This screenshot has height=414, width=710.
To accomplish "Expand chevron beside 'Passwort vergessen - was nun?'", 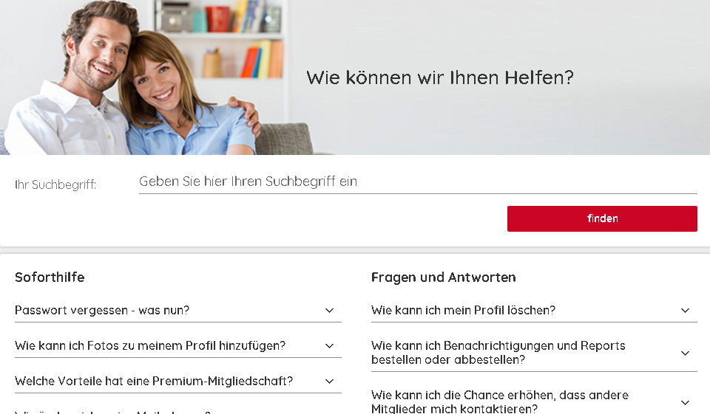I will click(329, 311).
